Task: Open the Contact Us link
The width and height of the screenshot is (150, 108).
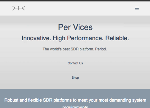Action: [75, 63]
